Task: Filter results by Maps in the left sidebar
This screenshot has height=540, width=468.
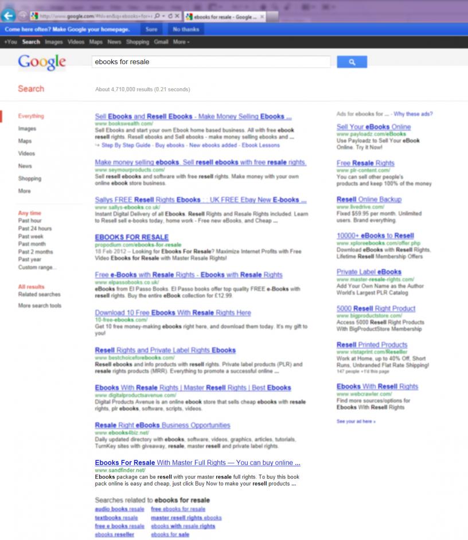Action: [x=25, y=141]
